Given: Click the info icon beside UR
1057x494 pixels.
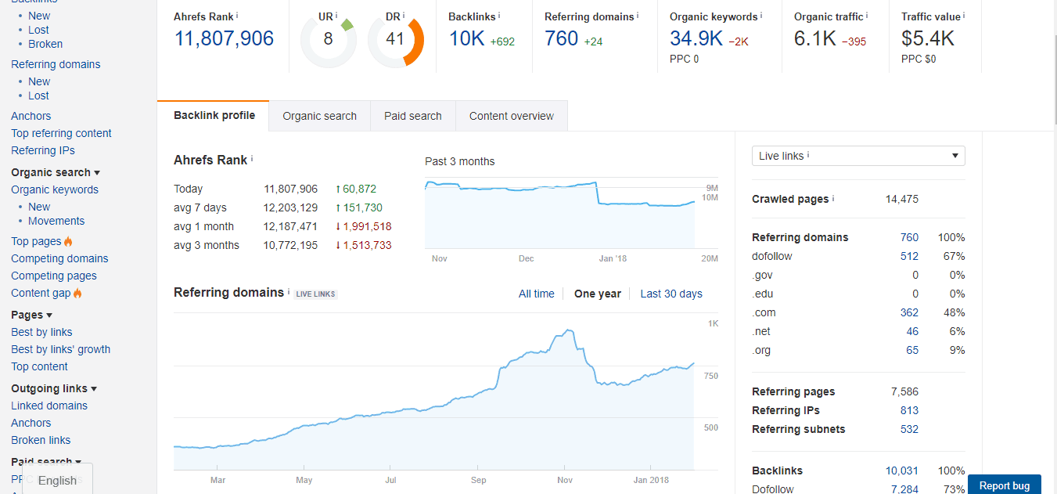Looking at the screenshot, I should pos(336,15).
